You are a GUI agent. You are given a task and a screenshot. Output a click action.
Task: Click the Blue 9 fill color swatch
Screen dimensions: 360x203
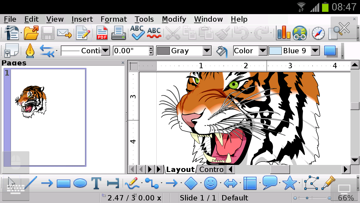click(x=275, y=51)
